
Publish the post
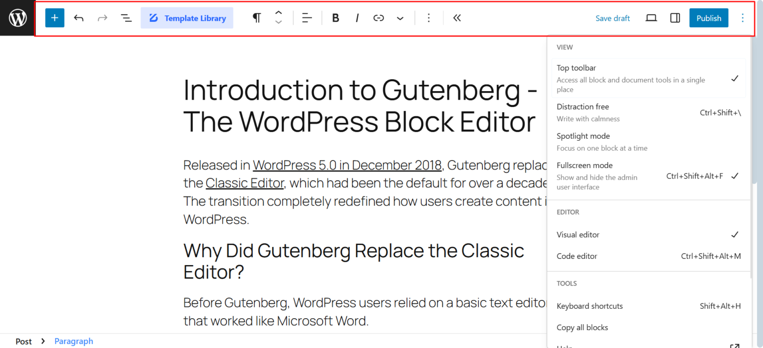point(709,17)
